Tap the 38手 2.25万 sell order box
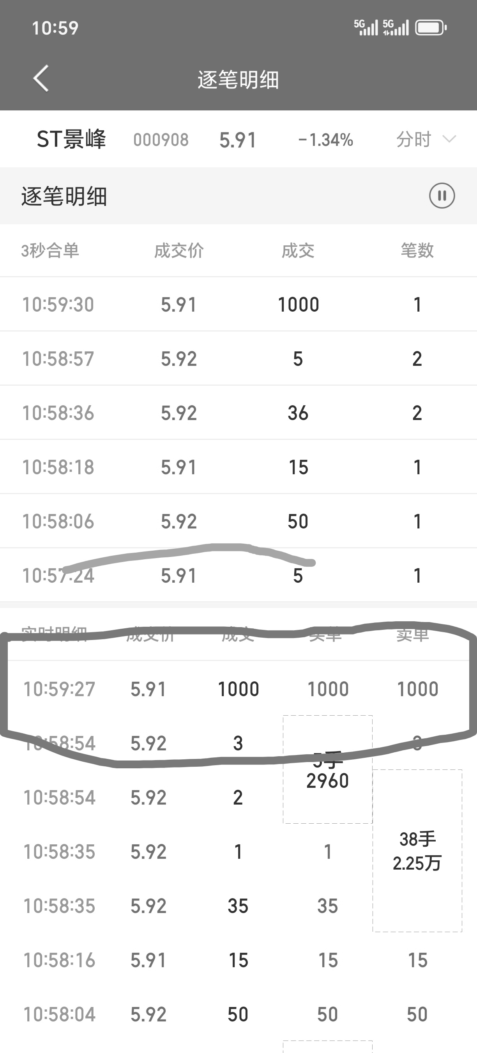The image size is (477, 1053). 417,851
